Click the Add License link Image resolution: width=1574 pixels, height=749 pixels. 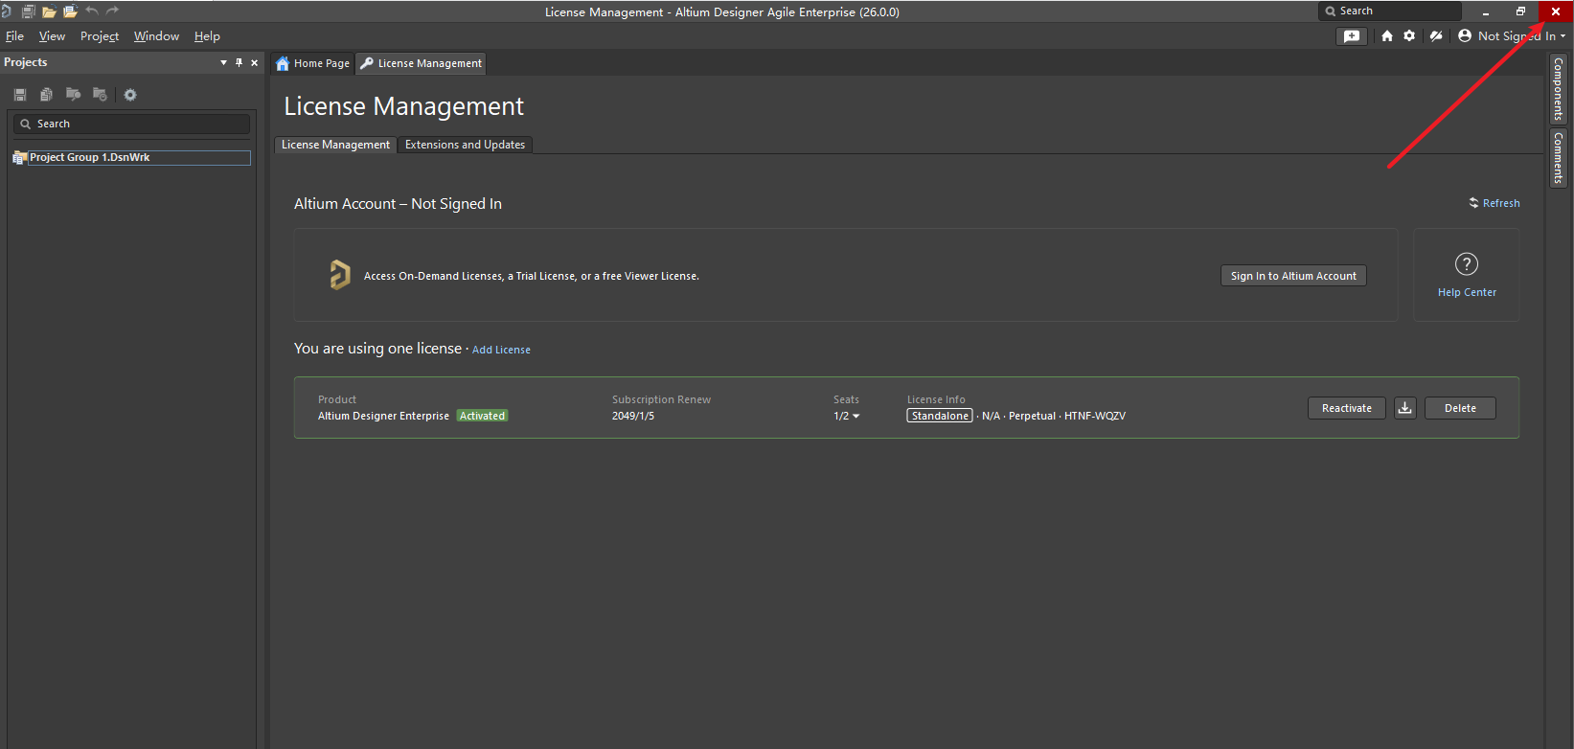(501, 351)
